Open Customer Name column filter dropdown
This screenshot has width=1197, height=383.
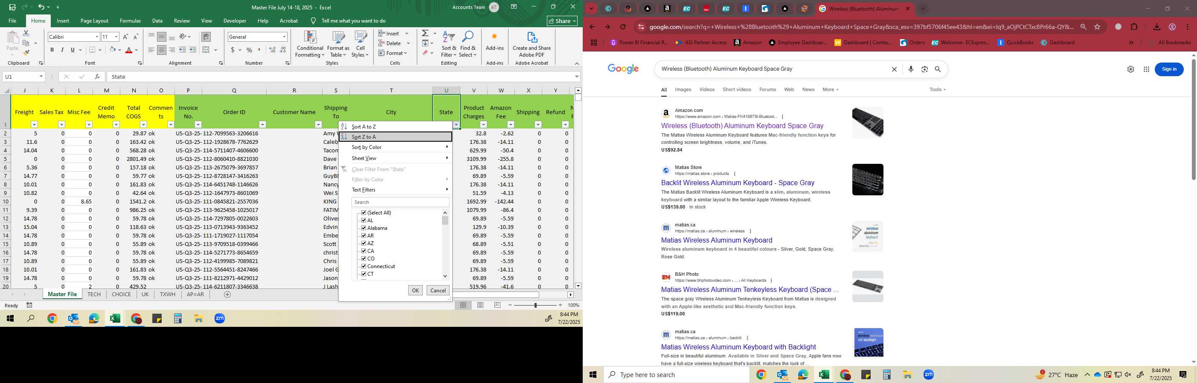318,125
